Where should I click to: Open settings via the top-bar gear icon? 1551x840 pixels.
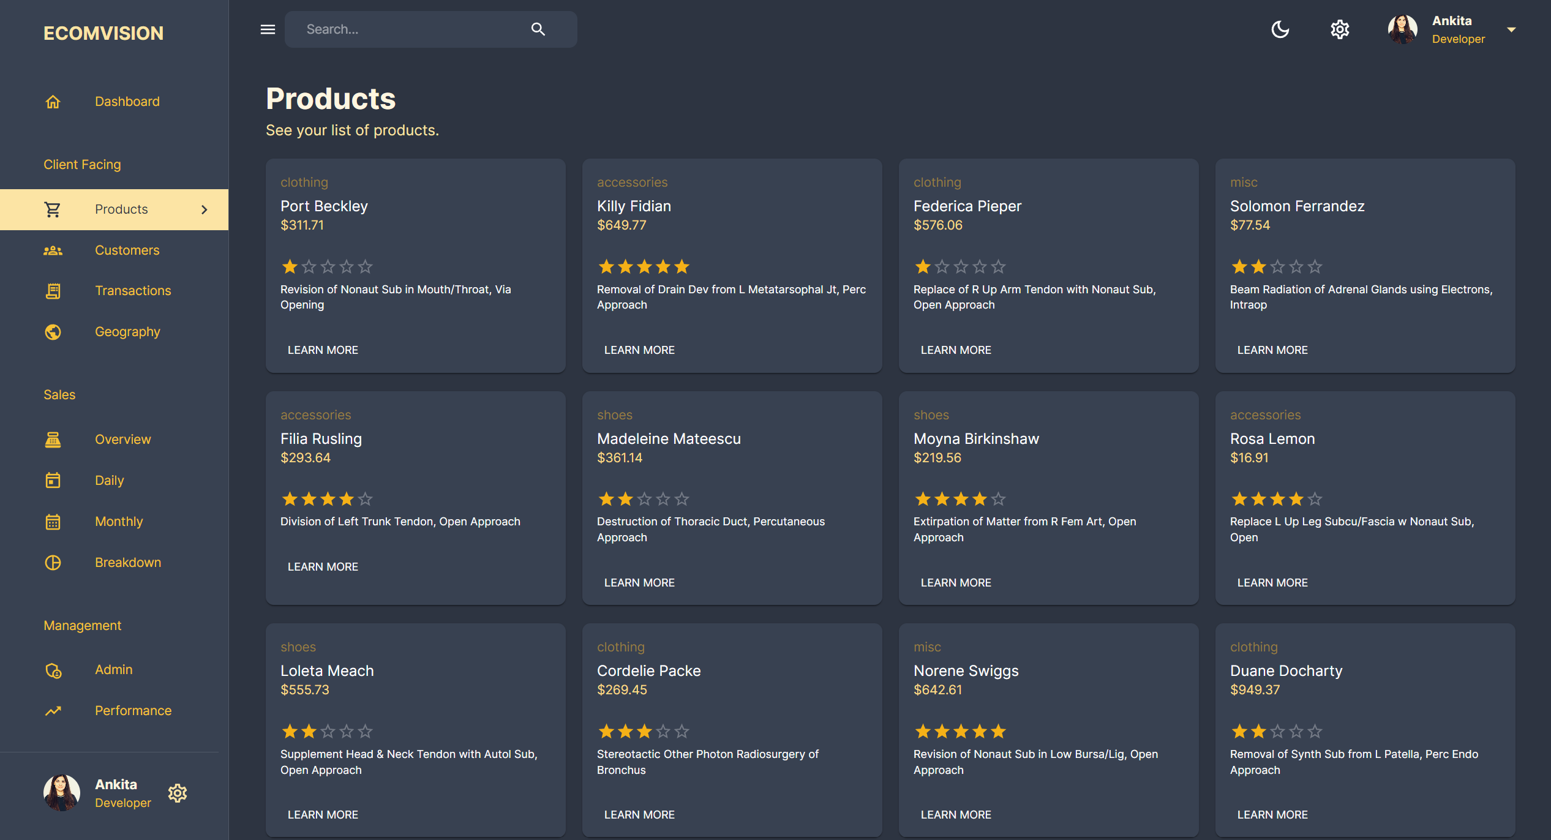point(1340,29)
